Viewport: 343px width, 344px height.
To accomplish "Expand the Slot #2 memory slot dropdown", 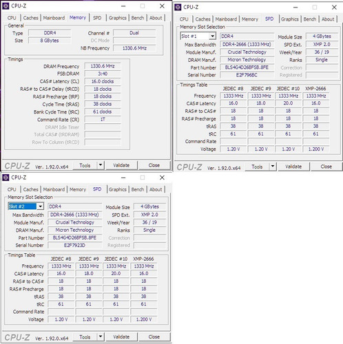I will pos(40,206).
